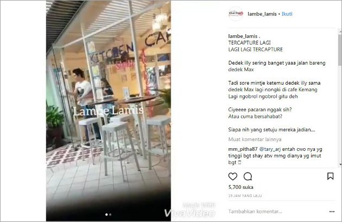View the 5,700 suka likes list
342x222 pixels.
click(x=241, y=187)
